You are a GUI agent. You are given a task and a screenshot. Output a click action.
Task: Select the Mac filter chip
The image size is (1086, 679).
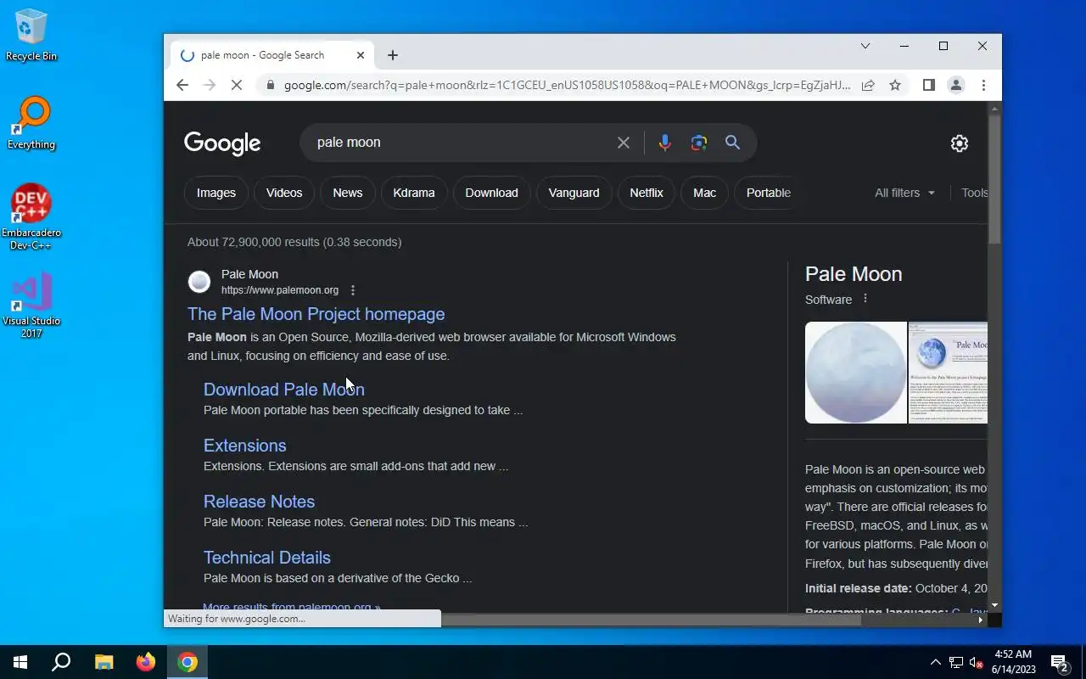704,193
